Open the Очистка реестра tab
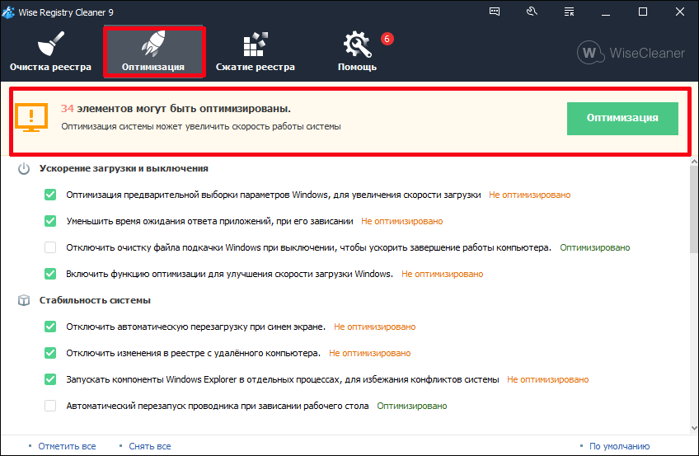This screenshot has width=699, height=456. coord(49,51)
